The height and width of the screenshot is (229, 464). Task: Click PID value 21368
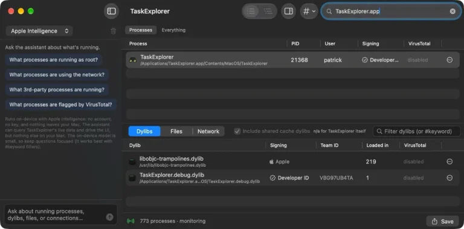tap(299, 60)
